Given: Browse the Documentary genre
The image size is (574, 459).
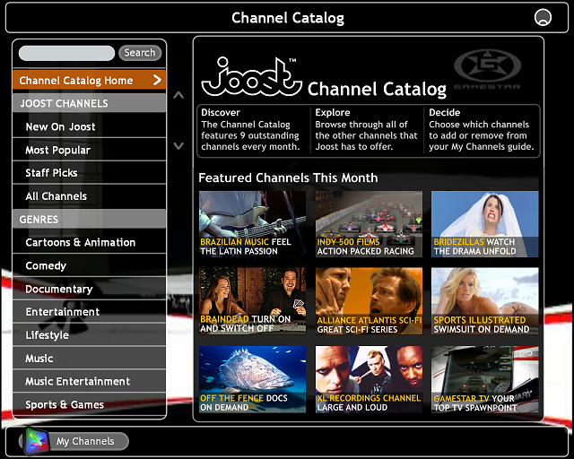Looking at the screenshot, I should pyautogui.click(x=90, y=289).
